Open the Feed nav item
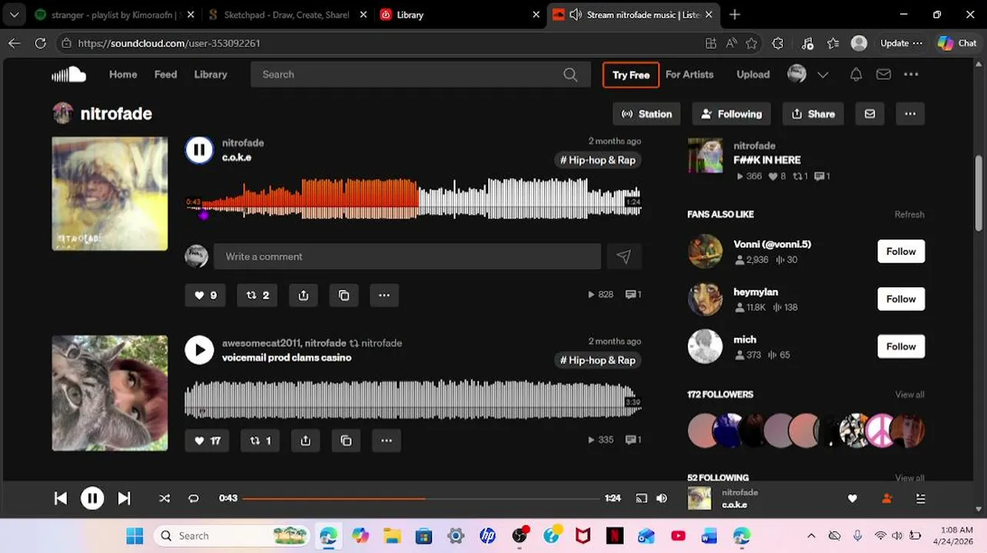Screen dimensions: 987x553 165,75
